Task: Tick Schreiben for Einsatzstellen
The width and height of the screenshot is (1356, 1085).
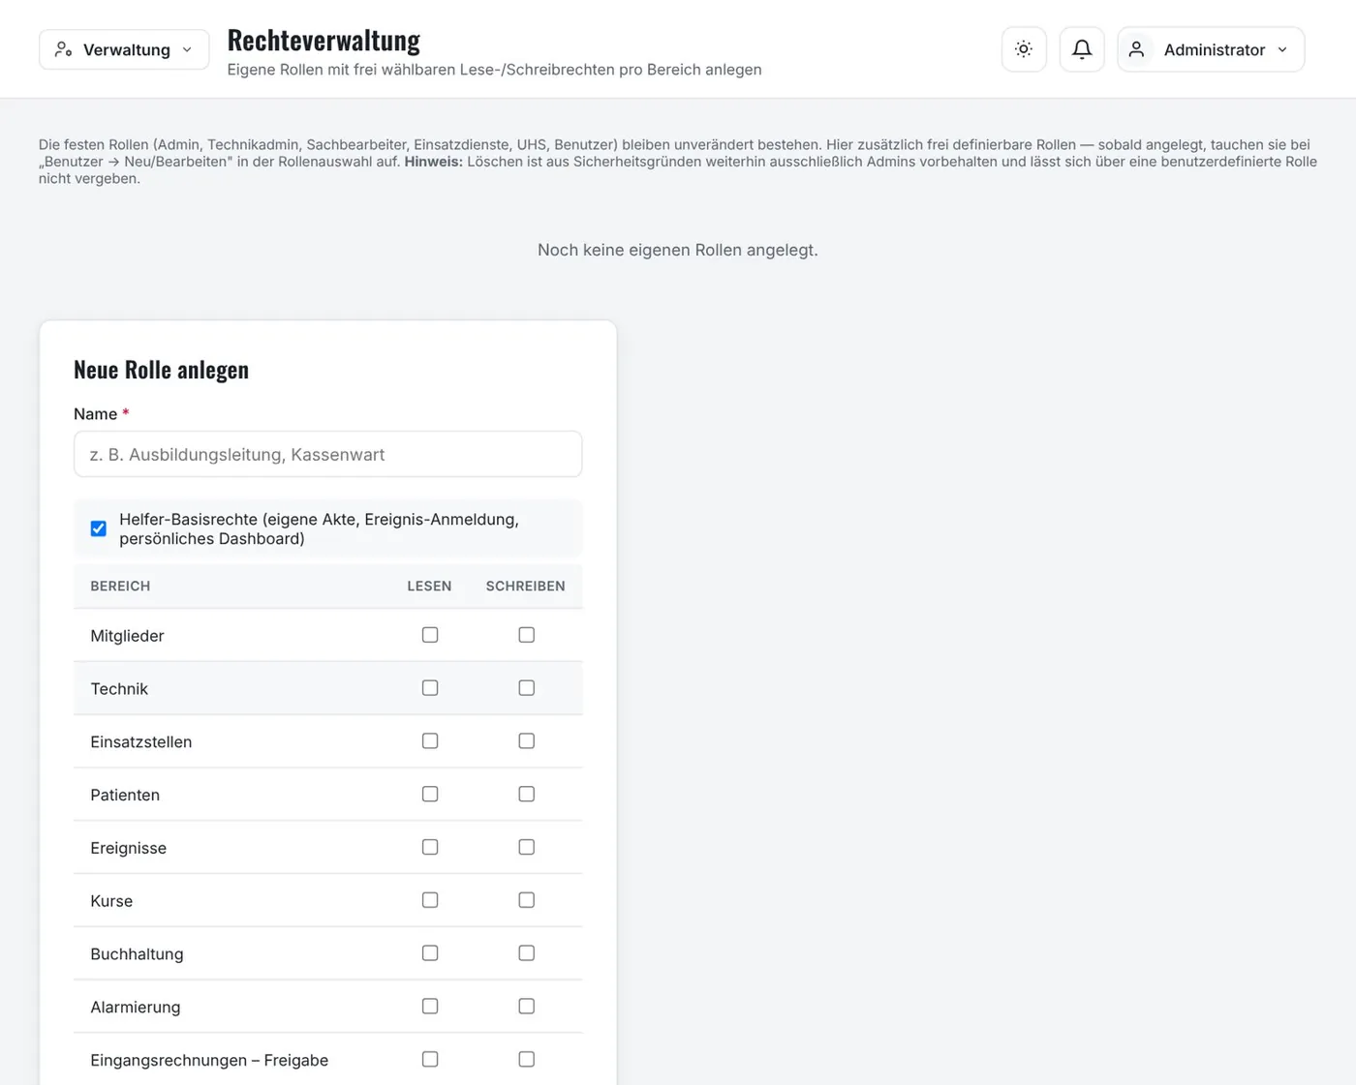Action: (x=526, y=741)
